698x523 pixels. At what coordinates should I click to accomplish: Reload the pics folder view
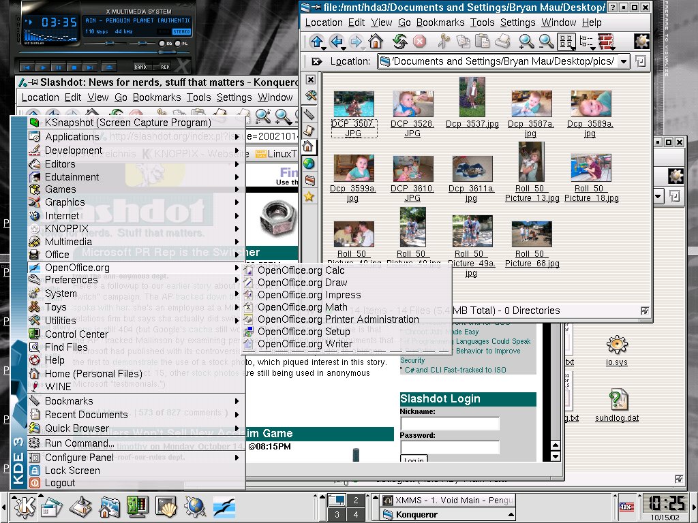[x=399, y=42]
